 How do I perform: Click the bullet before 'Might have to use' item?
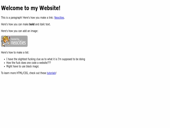[4, 67]
